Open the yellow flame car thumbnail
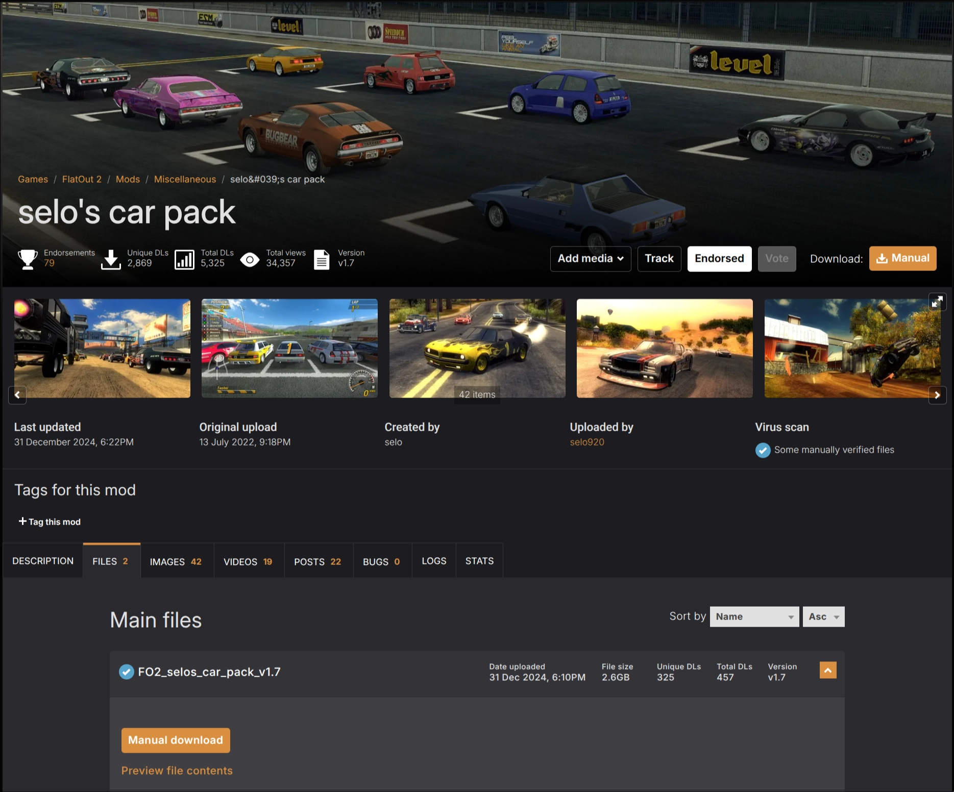 click(x=477, y=348)
